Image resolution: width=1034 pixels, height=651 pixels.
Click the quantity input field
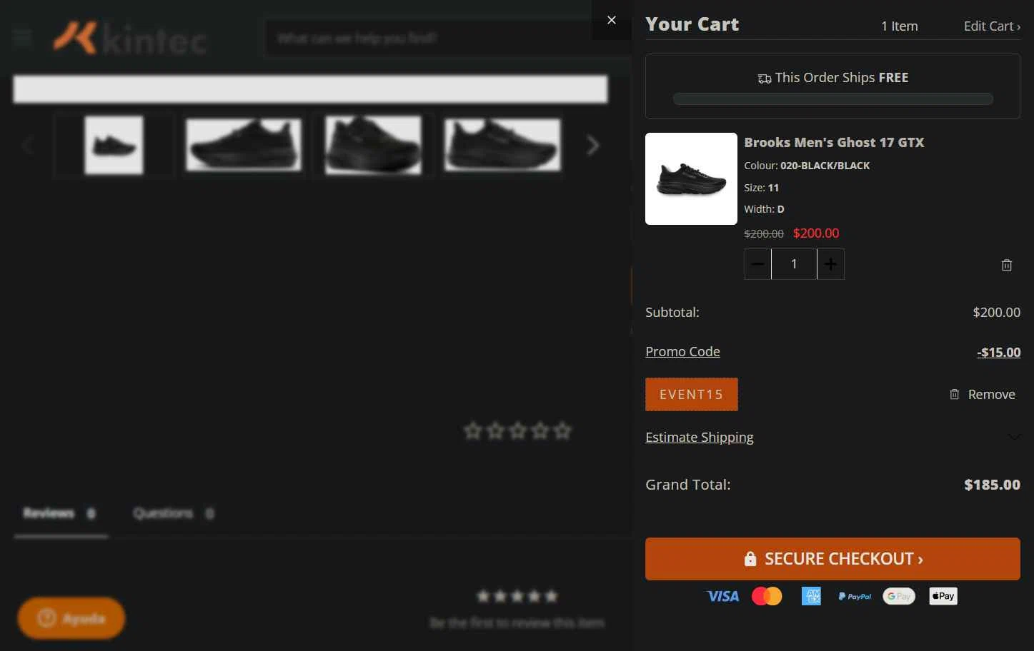tap(794, 264)
